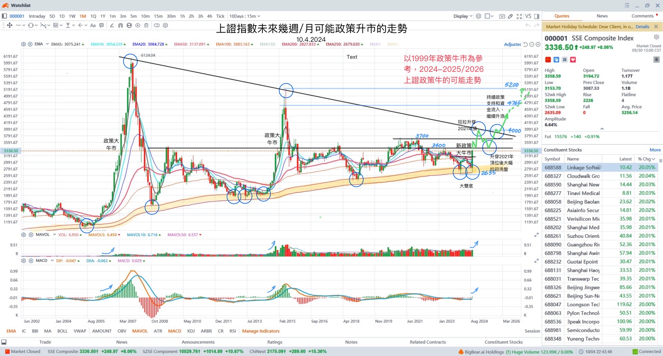The image size is (663, 356).
Task: Toggle the BOLL indicator
Action: [63, 331]
